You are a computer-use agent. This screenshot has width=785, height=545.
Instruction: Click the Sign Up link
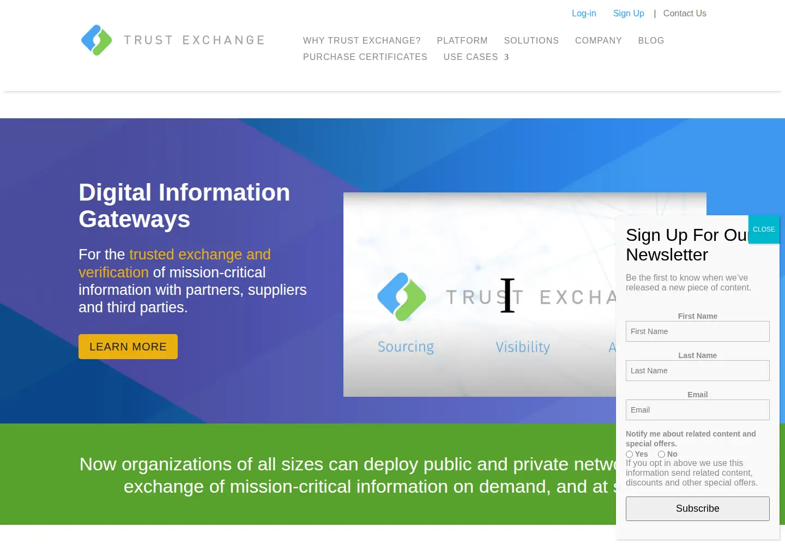point(629,13)
